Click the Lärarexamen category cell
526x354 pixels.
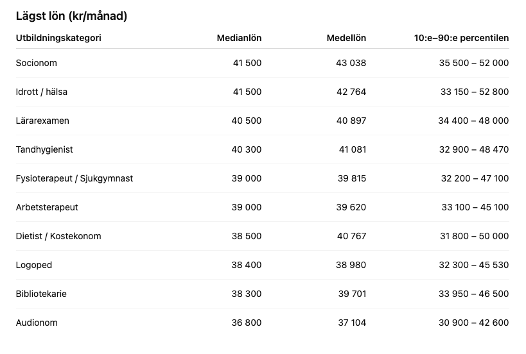click(42, 121)
